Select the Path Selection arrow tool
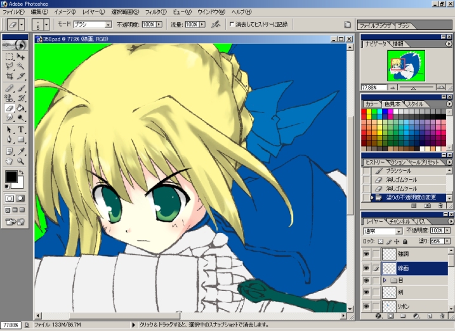 [10, 130]
